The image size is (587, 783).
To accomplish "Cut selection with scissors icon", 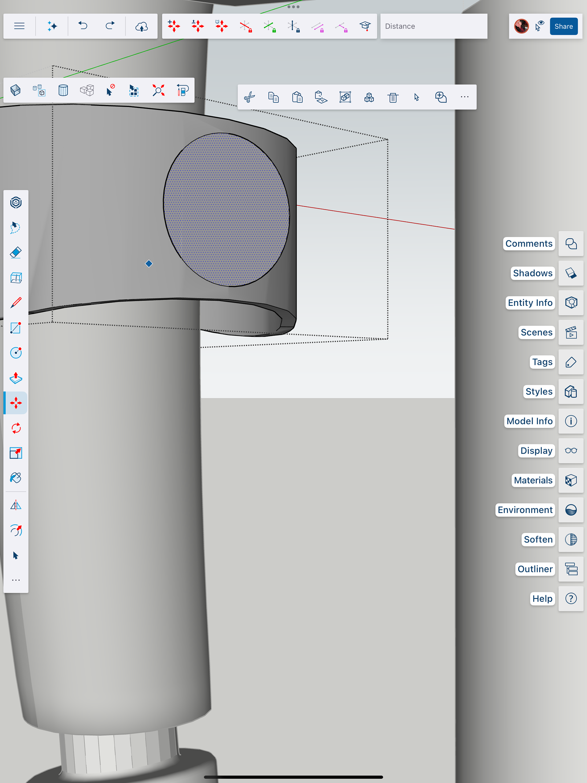I will (x=249, y=97).
